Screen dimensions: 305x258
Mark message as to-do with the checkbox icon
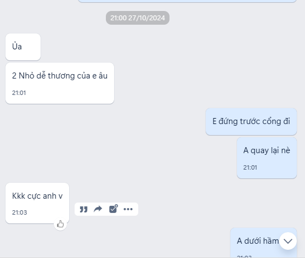[x=113, y=209]
